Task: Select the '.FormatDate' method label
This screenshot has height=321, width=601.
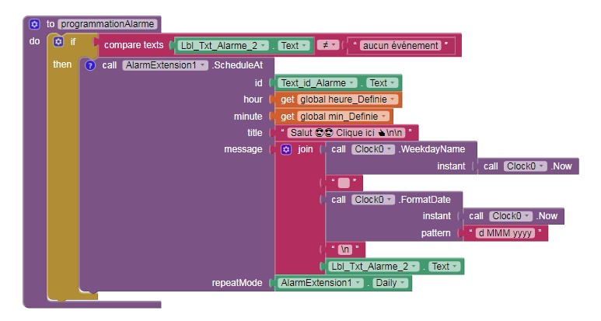Action: pos(425,200)
